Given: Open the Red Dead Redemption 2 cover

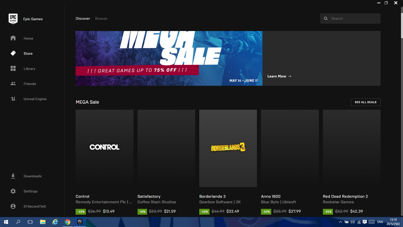Looking at the screenshot, I should 352,148.
